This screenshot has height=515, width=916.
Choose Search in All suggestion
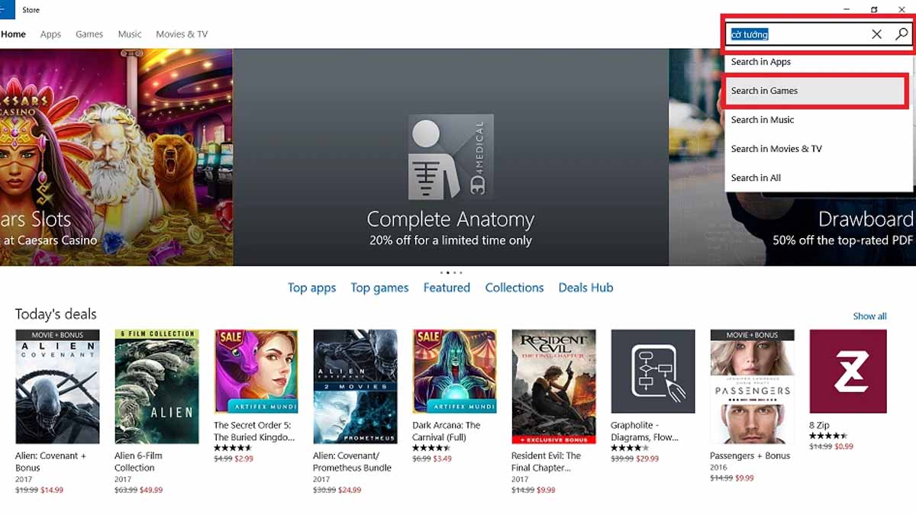click(817, 178)
